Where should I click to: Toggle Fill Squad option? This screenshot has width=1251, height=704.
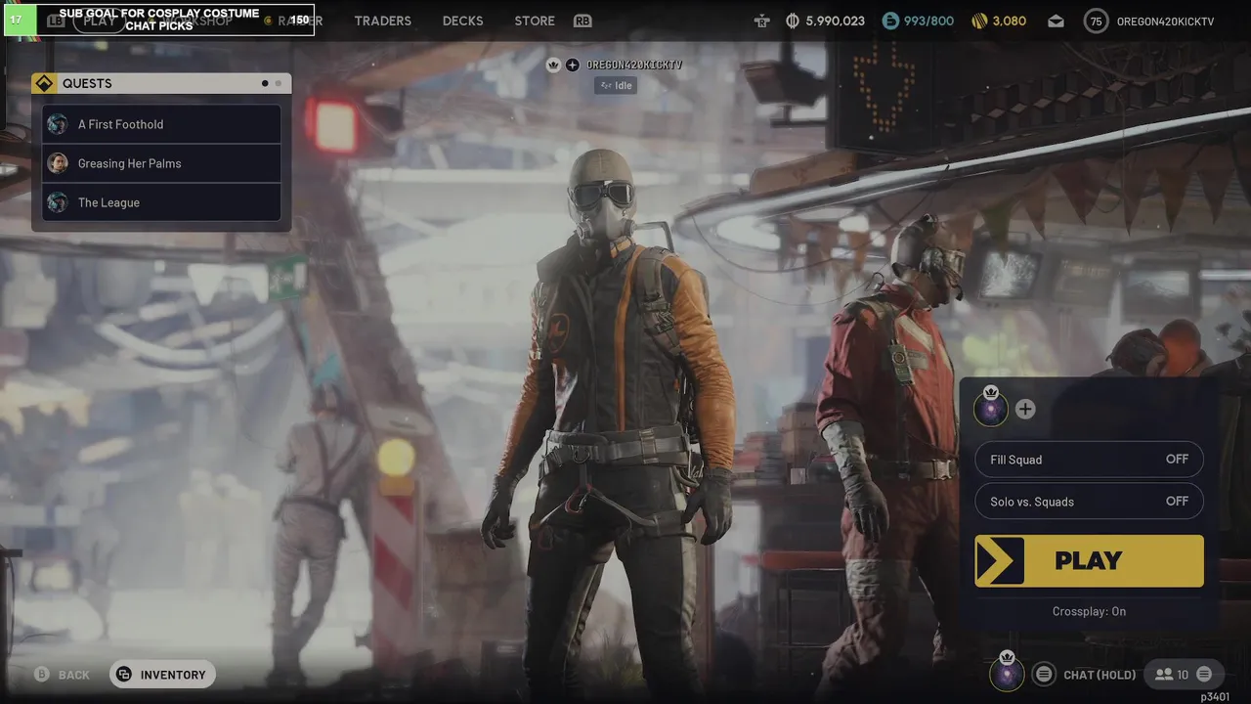tap(1089, 460)
